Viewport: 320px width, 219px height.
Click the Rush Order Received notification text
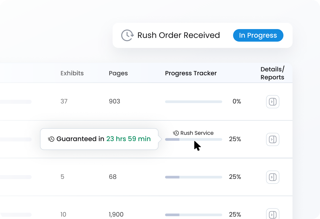click(179, 35)
